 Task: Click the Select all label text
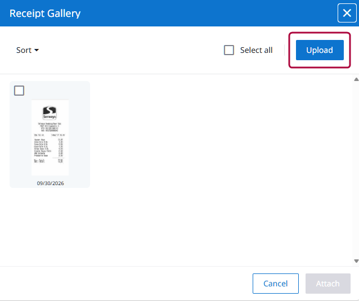point(256,50)
